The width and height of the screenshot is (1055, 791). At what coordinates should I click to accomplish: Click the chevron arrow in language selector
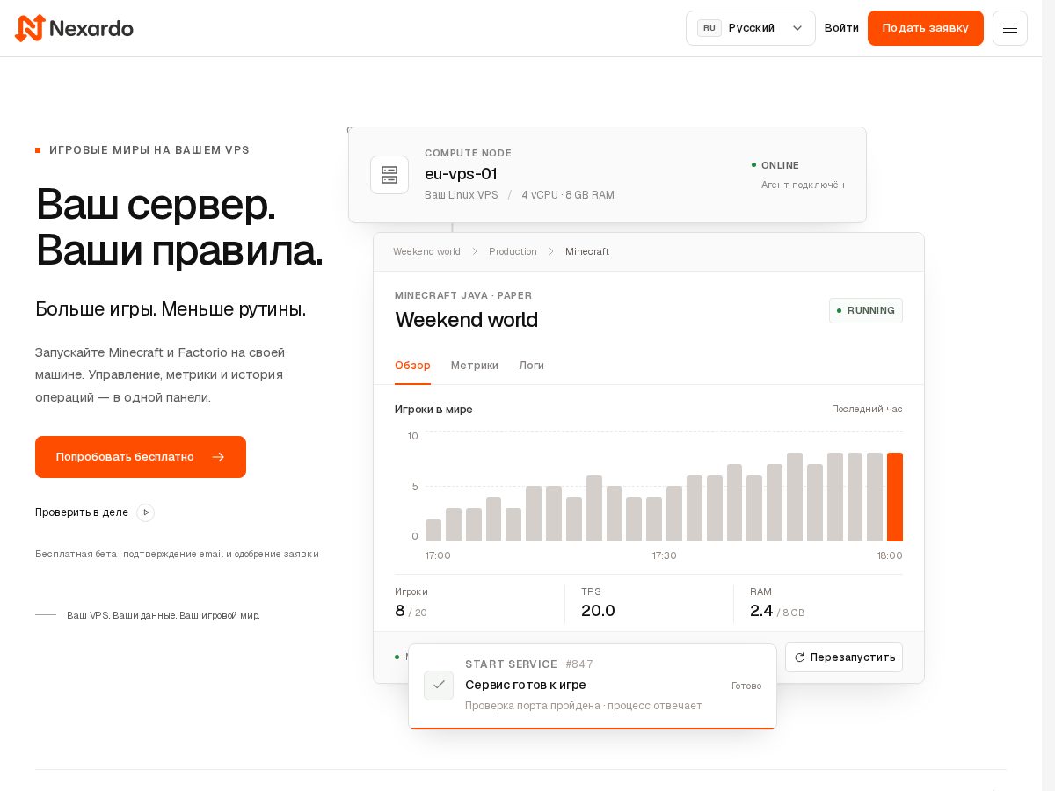click(797, 28)
